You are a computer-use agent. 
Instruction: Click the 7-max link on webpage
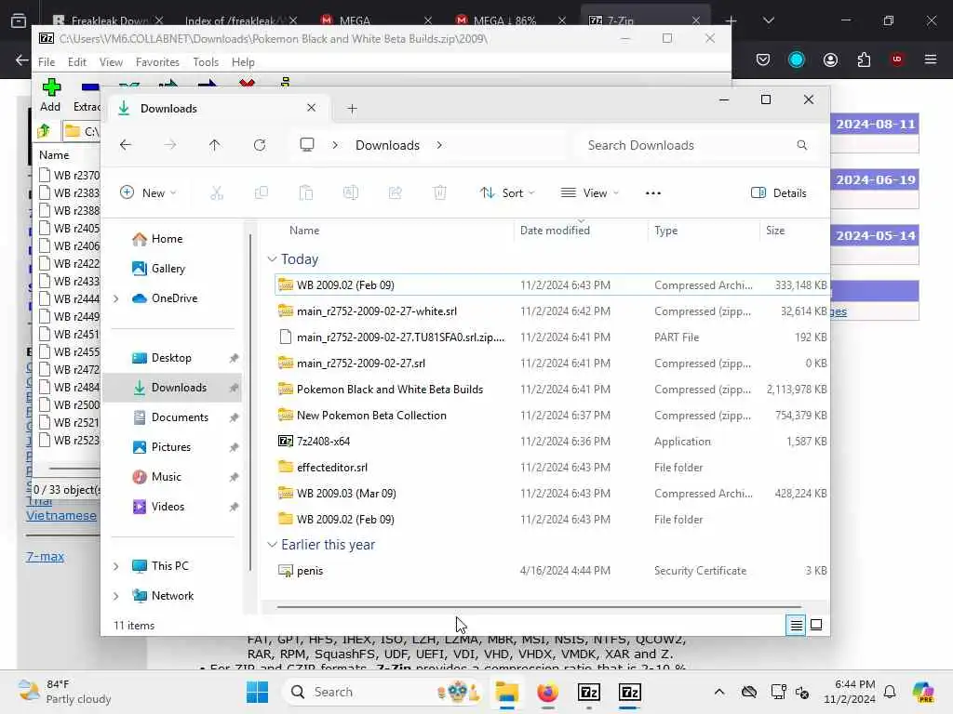[x=45, y=556]
